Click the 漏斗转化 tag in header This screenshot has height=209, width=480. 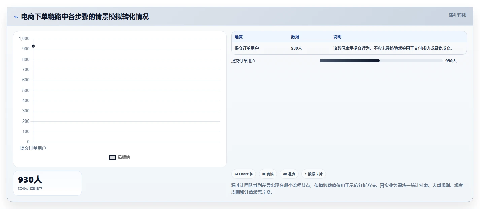pos(457,15)
